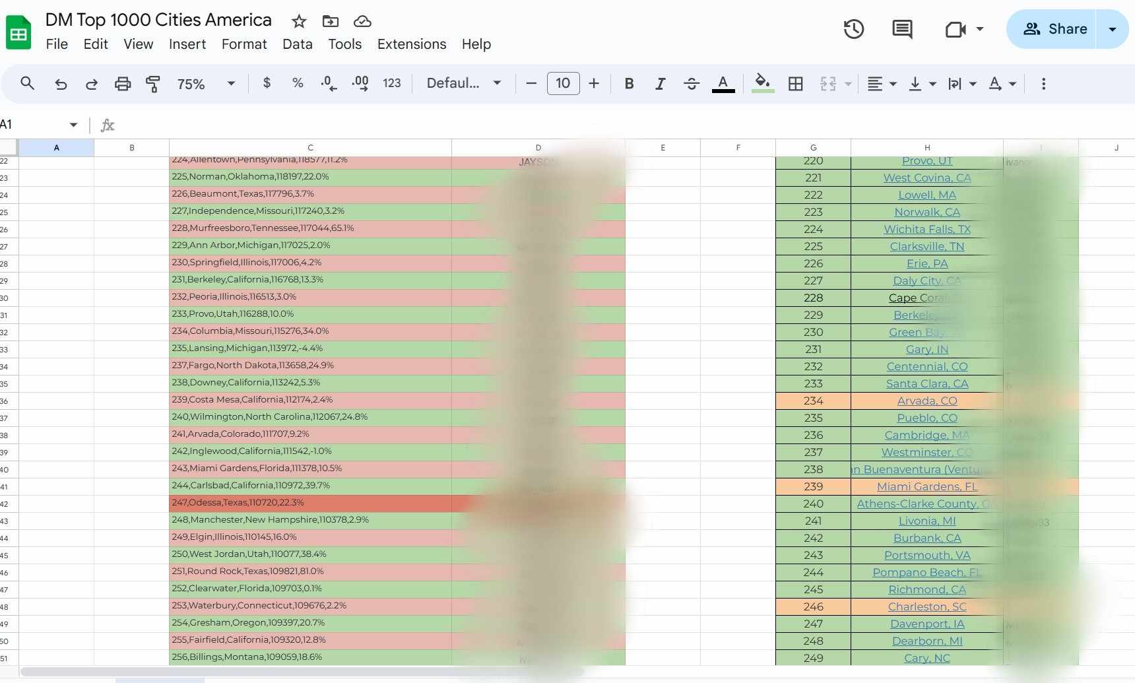1135x683 pixels.
Task: Open the Format menu
Action: tap(244, 44)
